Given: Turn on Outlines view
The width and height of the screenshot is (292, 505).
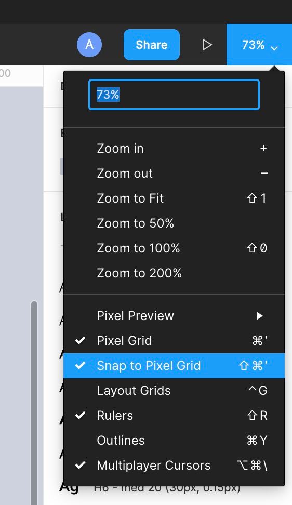Looking at the screenshot, I should tap(174, 441).
